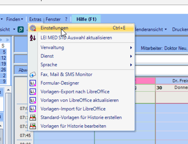The height and width of the screenshot is (144, 188).
Task: Select LEI MED STD Auswahl aktualisieren
Action: pos(81,38)
